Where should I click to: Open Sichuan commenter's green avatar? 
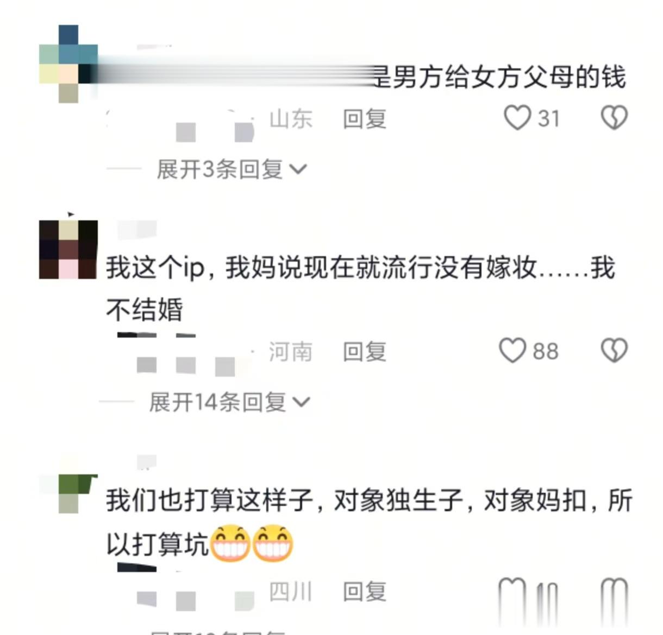coord(69,493)
